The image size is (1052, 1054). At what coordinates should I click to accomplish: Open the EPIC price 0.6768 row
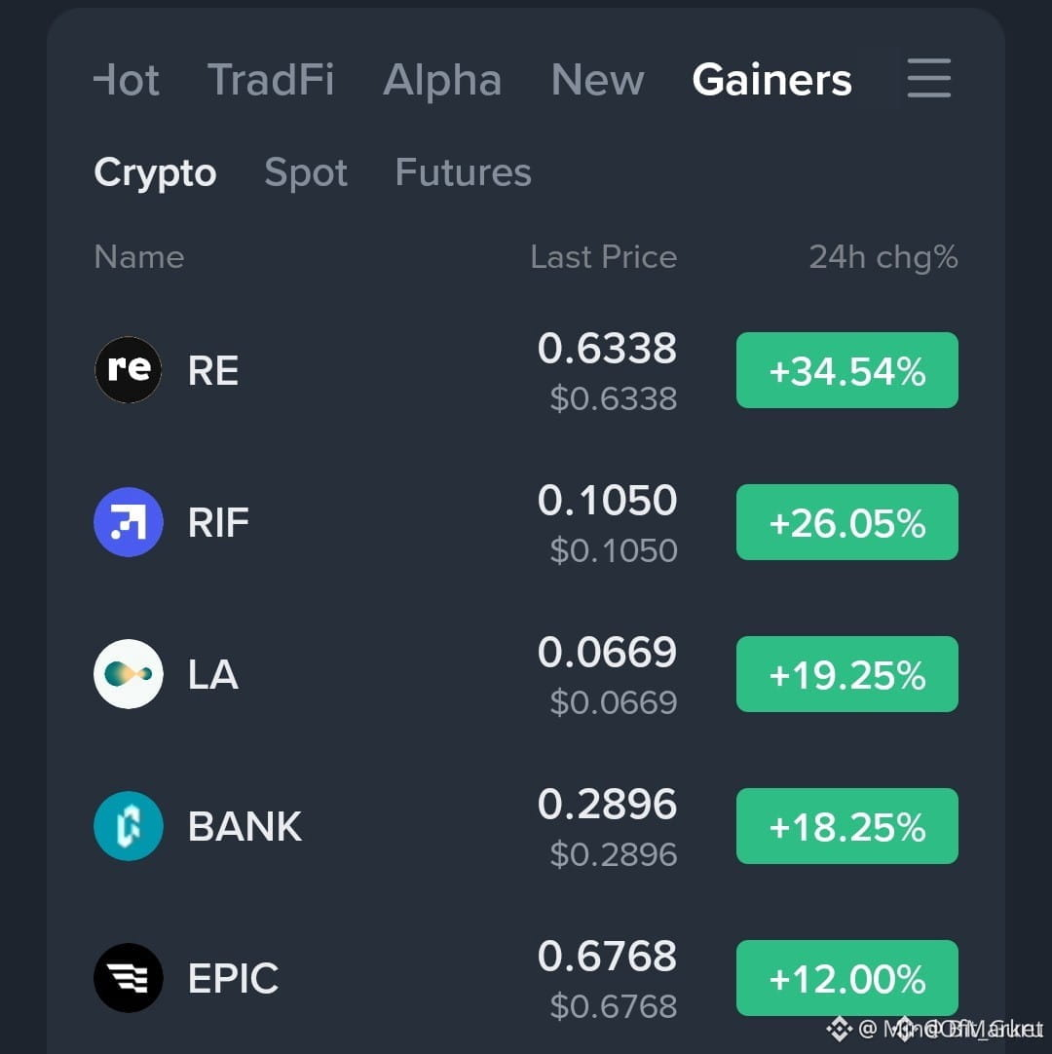526,977
